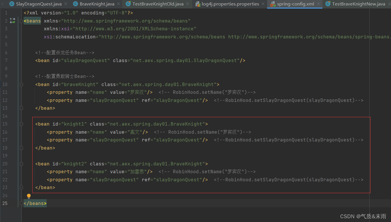Click the spring-config.xml file icon
The image size is (391, 222).
[273, 4]
